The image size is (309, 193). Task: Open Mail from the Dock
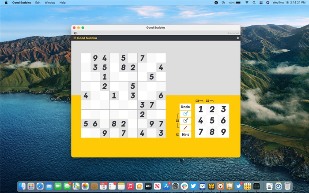pos(49,186)
